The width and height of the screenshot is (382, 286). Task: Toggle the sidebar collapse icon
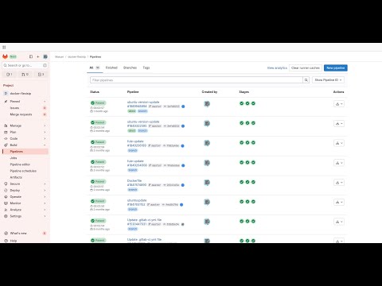[x=31, y=56]
